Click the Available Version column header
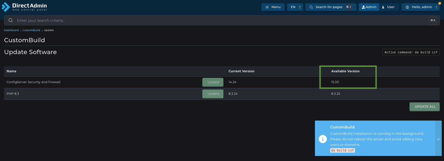 pyautogui.click(x=345, y=71)
